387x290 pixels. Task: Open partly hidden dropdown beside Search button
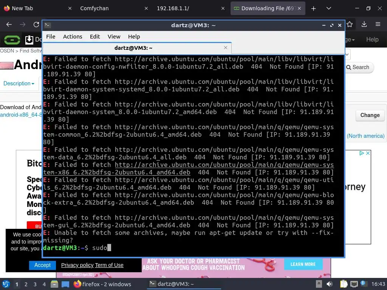point(347,54)
